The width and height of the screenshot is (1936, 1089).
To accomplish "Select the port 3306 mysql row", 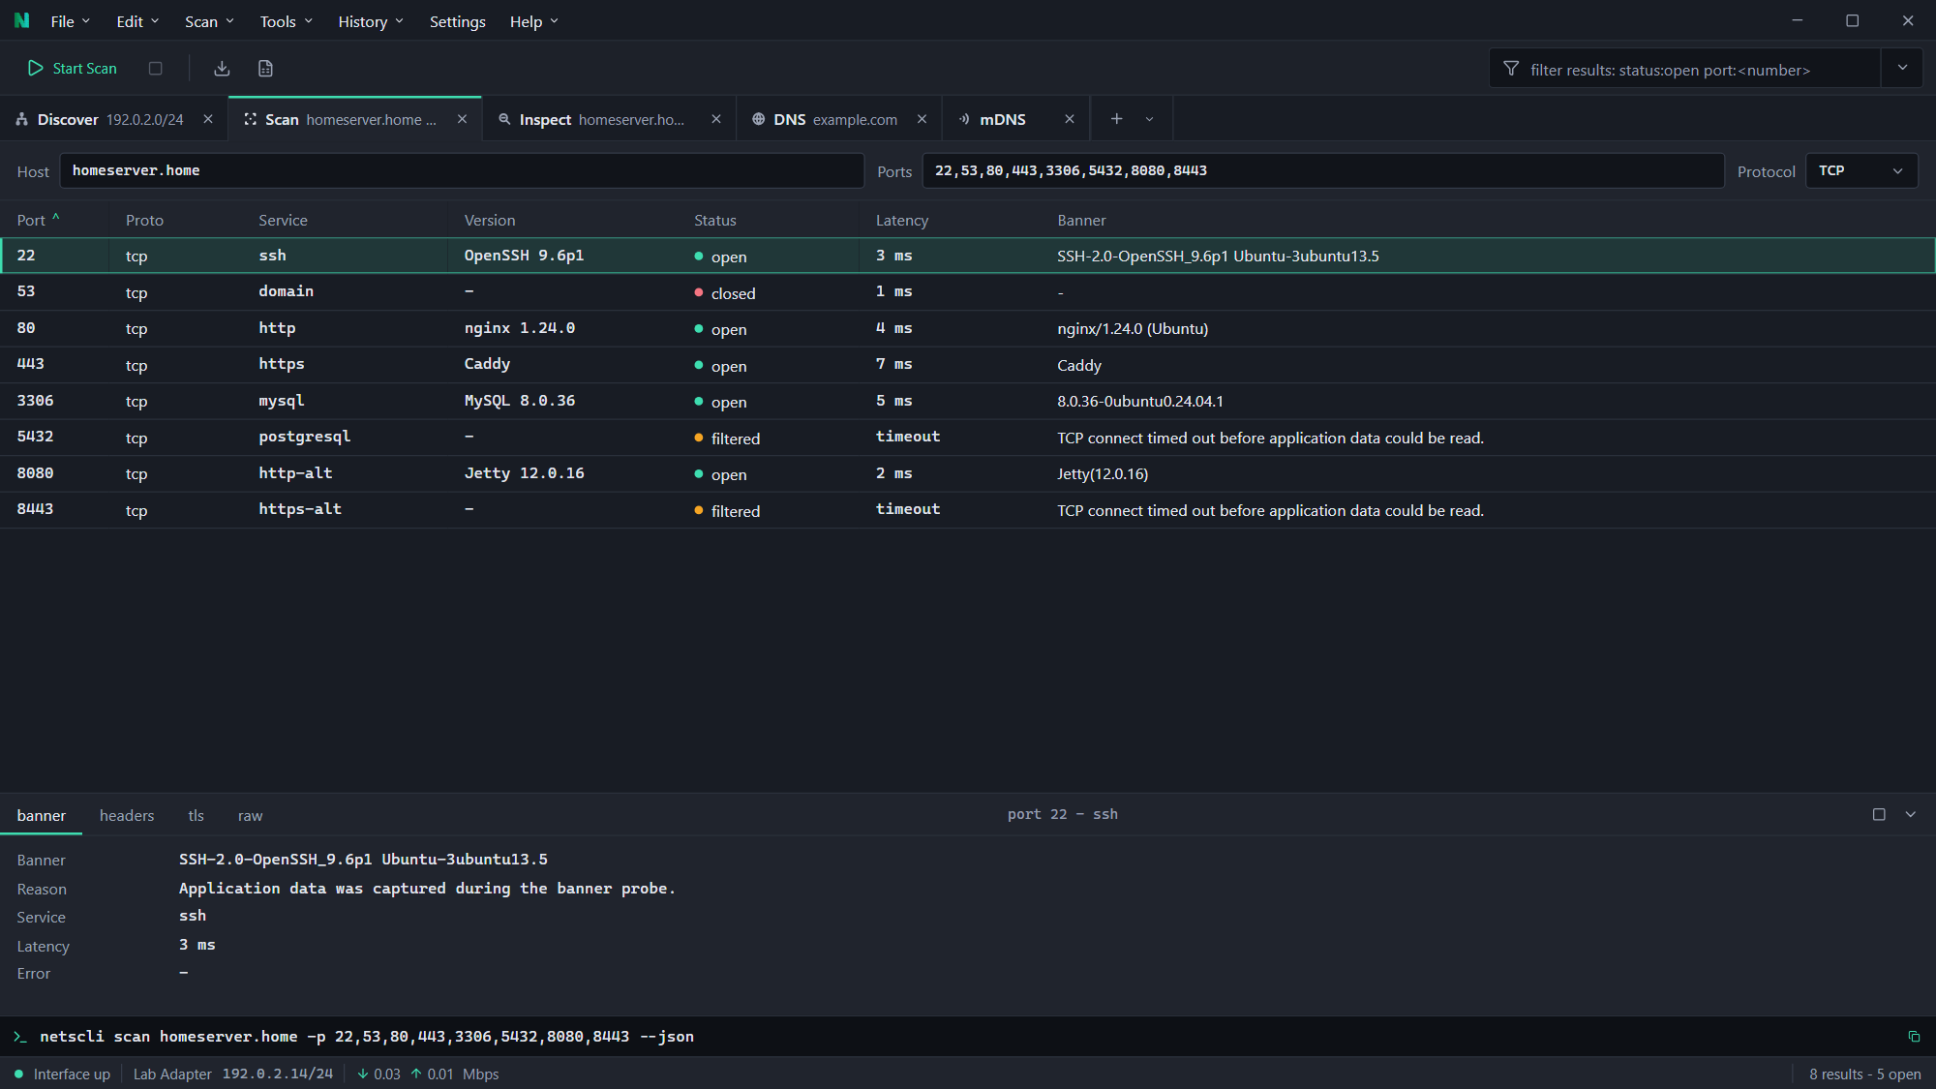I will click(968, 401).
